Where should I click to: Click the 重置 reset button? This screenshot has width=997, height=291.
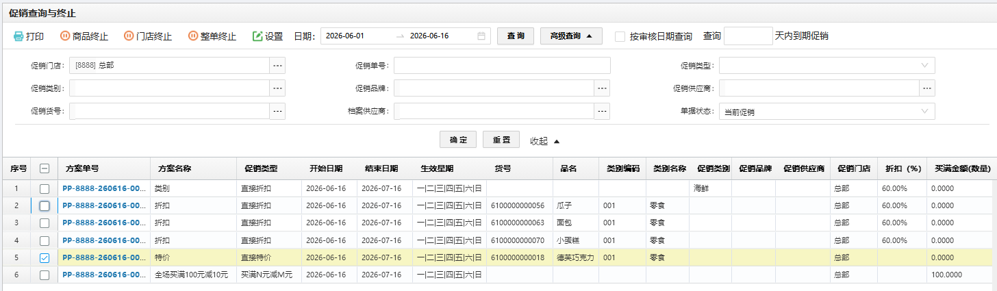tap(501, 140)
